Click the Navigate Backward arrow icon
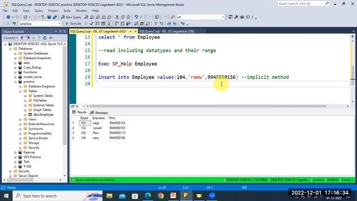This screenshot has width=357, height=201. pyautogui.click(x=8, y=17)
